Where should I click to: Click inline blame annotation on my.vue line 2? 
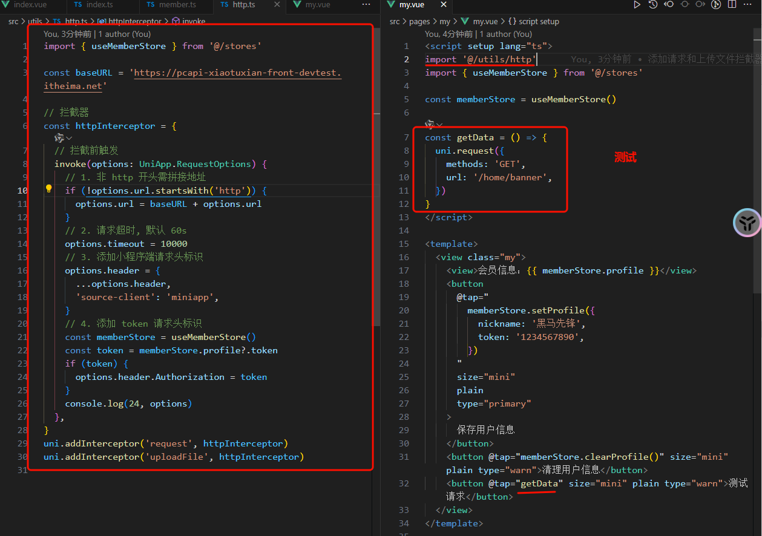tap(666, 59)
